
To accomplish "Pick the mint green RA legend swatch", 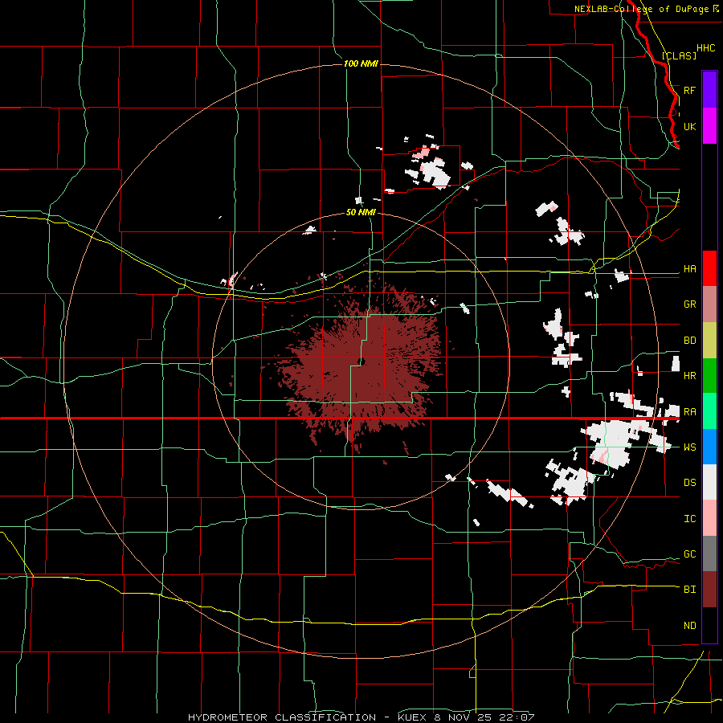I will click(709, 411).
